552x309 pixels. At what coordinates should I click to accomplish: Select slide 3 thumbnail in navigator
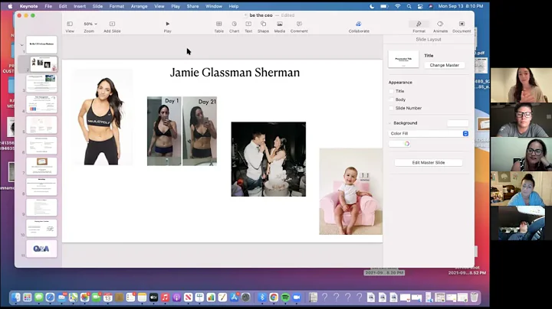(x=41, y=83)
